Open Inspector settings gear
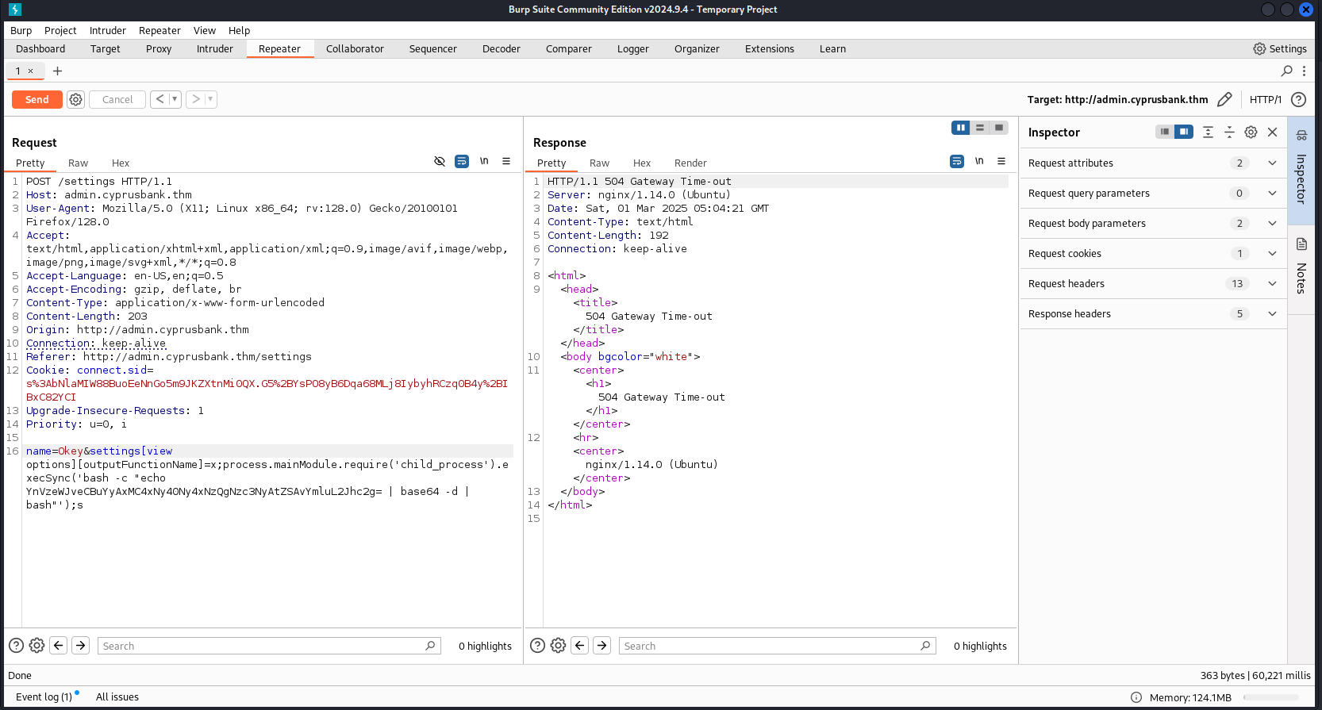This screenshot has height=710, width=1322. point(1251,132)
